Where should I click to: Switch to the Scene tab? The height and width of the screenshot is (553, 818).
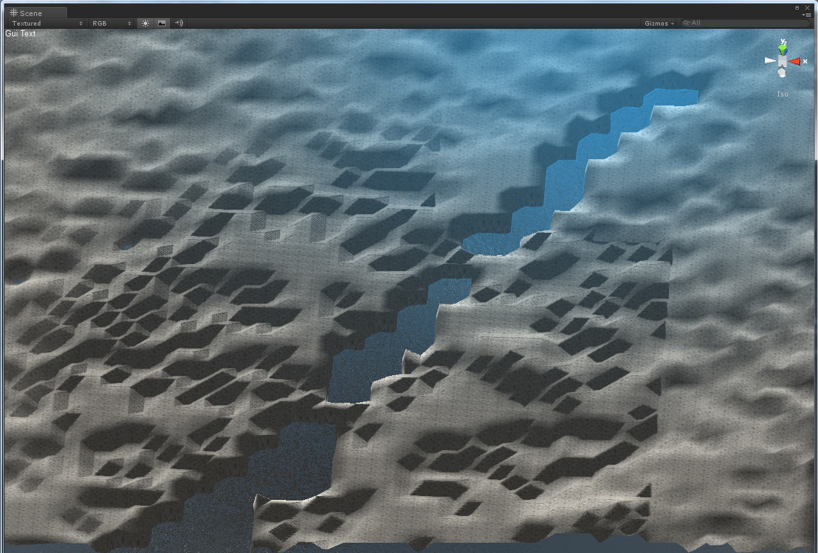tap(35, 13)
